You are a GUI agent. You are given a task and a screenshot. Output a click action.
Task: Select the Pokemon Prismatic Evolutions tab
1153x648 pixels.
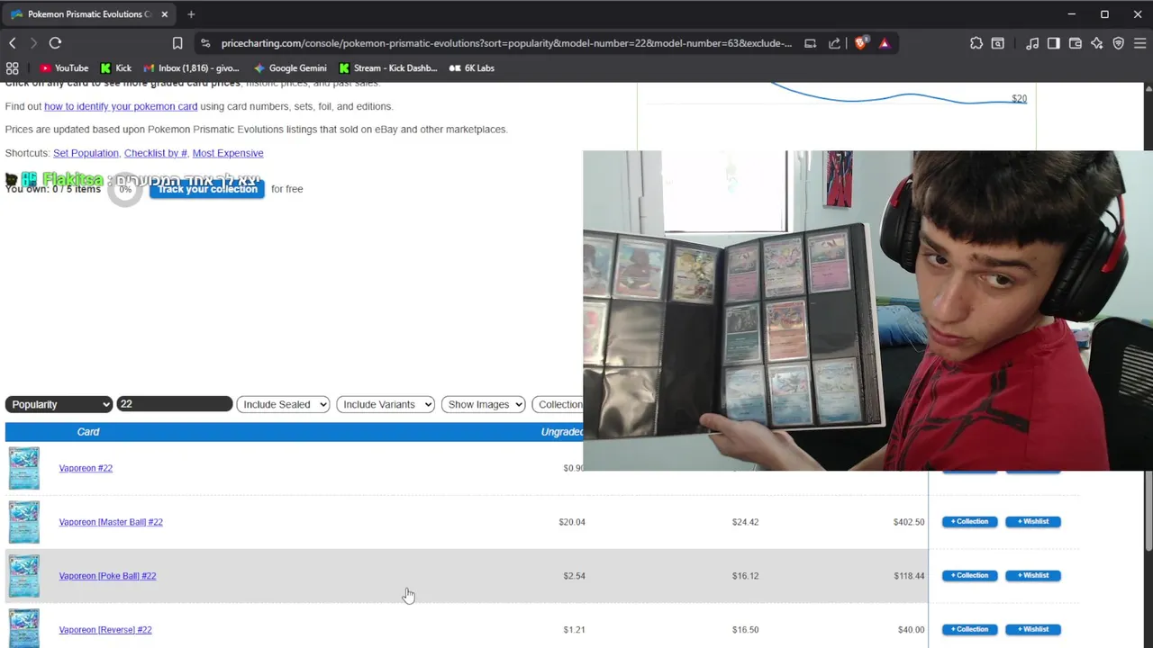(x=88, y=14)
